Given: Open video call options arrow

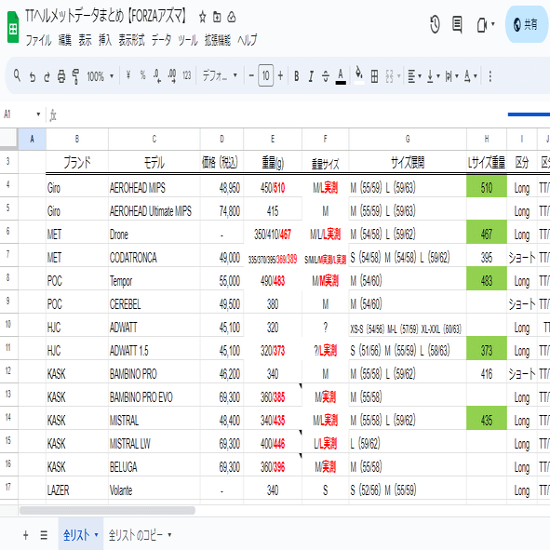Looking at the screenshot, I should (493, 24).
